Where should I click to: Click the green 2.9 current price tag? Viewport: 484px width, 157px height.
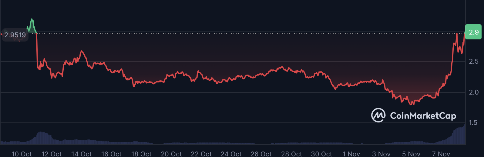click(x=473, y=32)
